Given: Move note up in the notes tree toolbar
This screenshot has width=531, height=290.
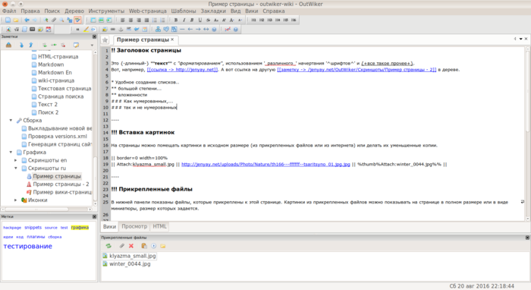Looking at the screenshot, I should click(31, 45).
